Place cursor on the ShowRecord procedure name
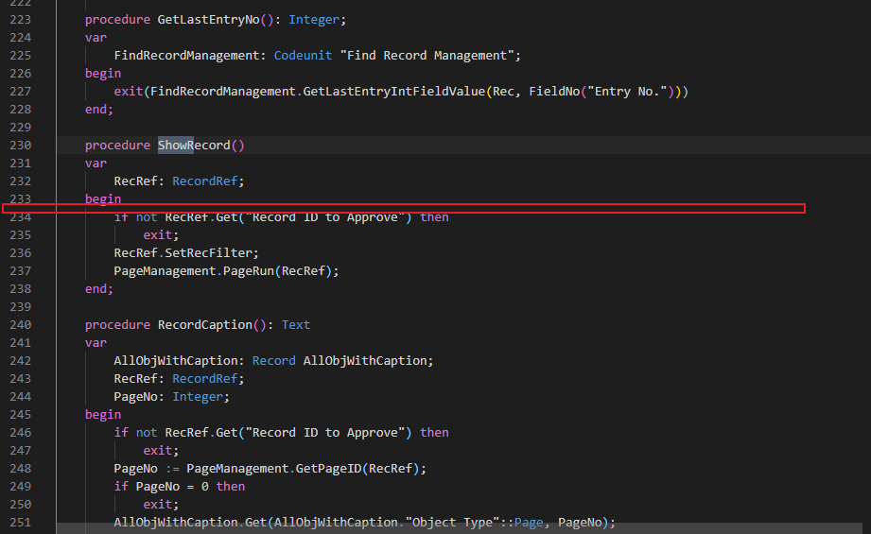871x534 pixels. [x=194, y=146]
